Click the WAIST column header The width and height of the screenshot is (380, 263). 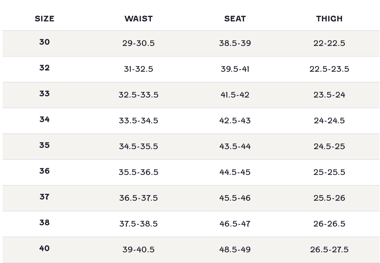coord(138,19)
